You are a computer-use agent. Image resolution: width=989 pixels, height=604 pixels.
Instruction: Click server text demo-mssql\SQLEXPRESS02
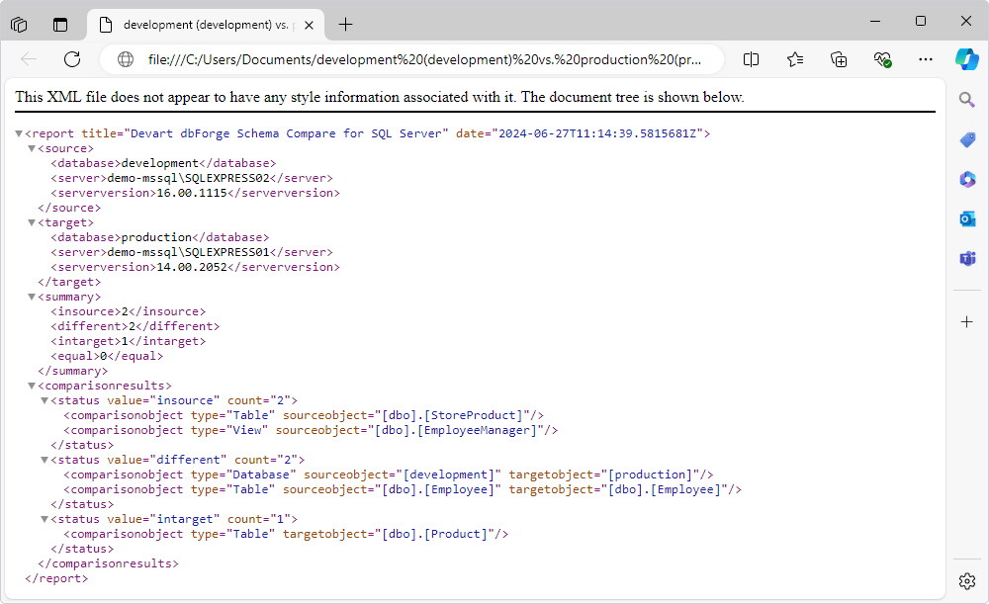pyautogui.click(x=188, y=178)
